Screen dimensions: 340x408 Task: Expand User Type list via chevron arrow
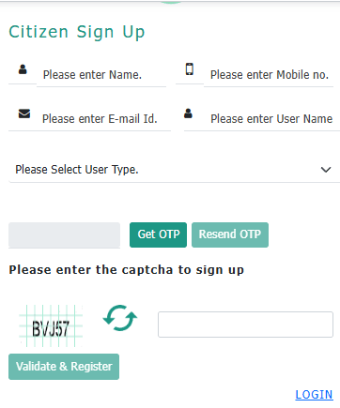click(326, 170)
